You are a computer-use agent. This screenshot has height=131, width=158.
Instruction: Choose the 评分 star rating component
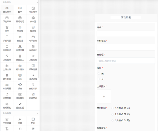[20, 87]
